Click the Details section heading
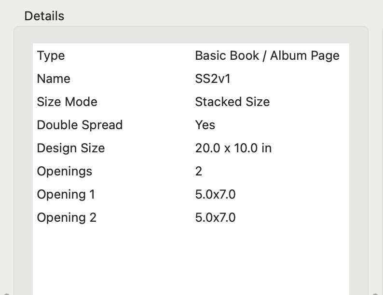The height and width of the screenshot is (295, 383). coord(44,16)
